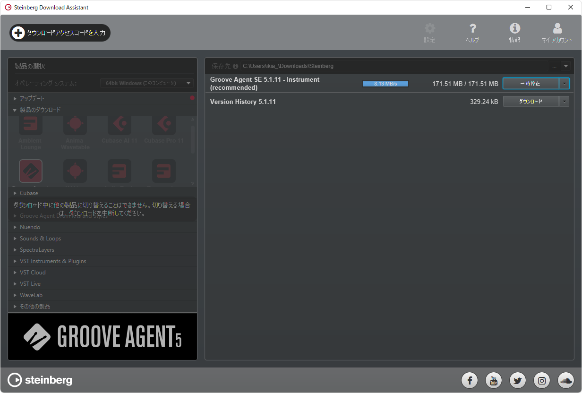
Task: Select the Version History 5.1.11 row text
Action: coord(243,102)
